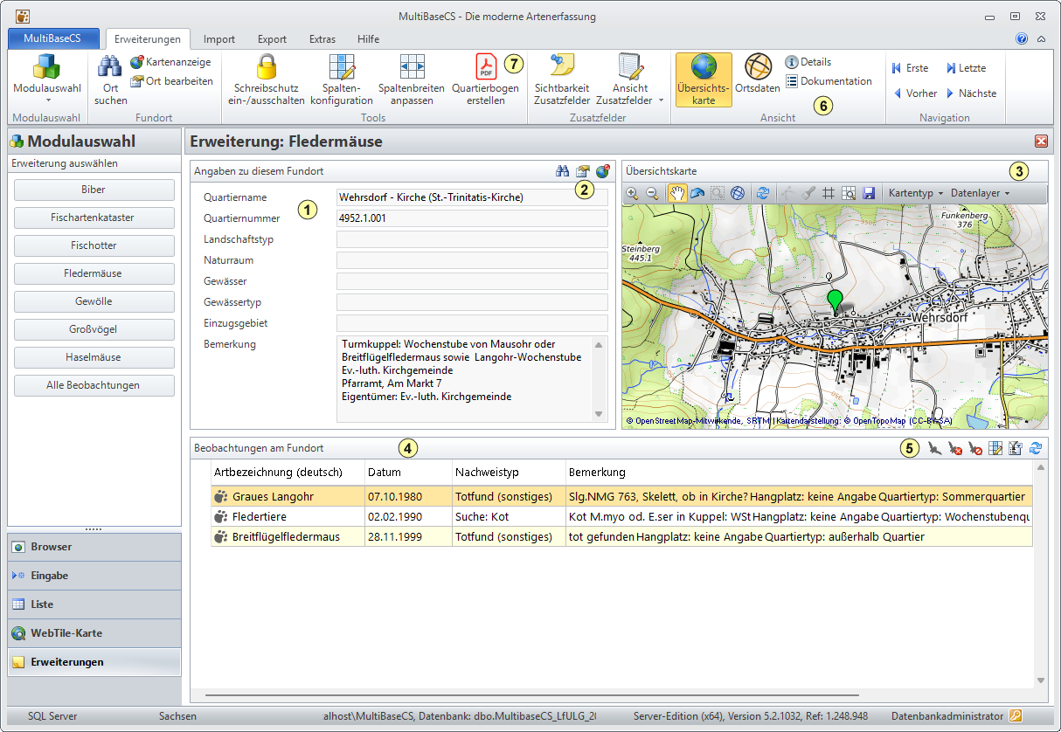Zoom out on the overview map
The height and width of the screenshot is (732, 1061).
click(652, 193)
